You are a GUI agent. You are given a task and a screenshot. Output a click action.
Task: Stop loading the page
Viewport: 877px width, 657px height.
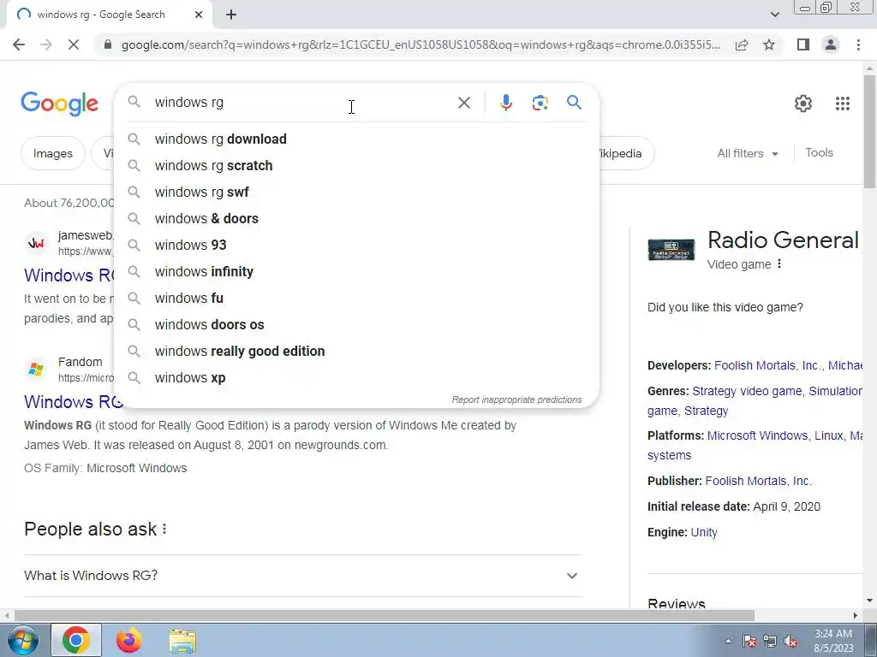point(74,44)
